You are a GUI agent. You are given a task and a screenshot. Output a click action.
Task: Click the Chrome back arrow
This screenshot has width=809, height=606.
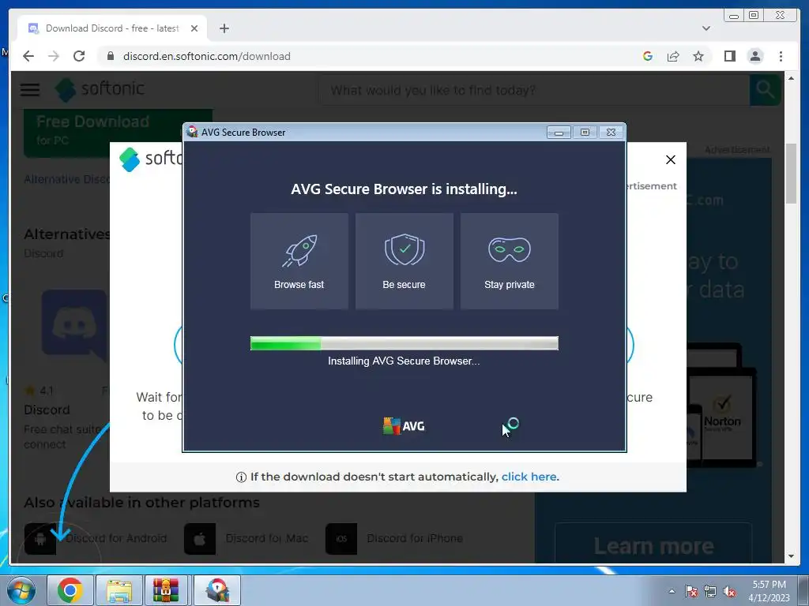tap(28, 56)
